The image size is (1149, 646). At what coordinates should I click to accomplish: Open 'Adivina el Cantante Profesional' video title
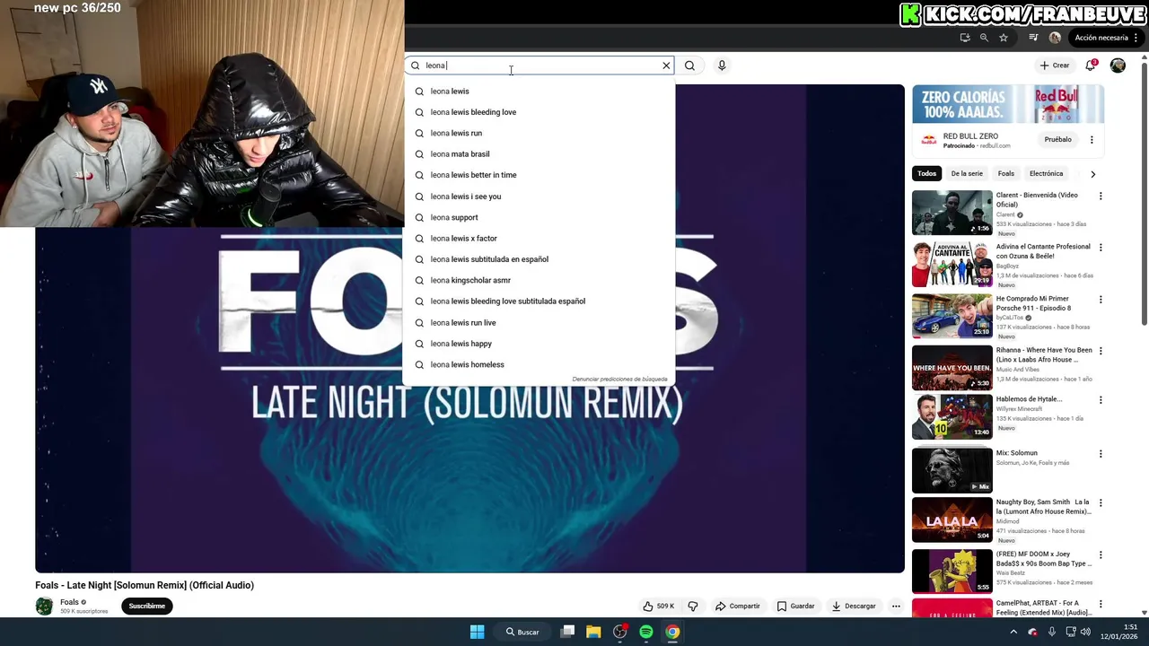coord(1043,251)
